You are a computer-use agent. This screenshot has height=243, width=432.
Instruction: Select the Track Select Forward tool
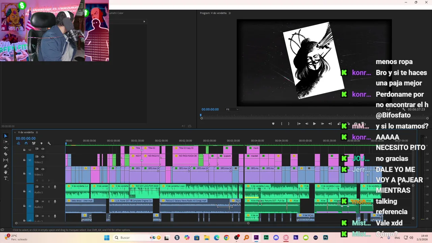pos(5,142)
